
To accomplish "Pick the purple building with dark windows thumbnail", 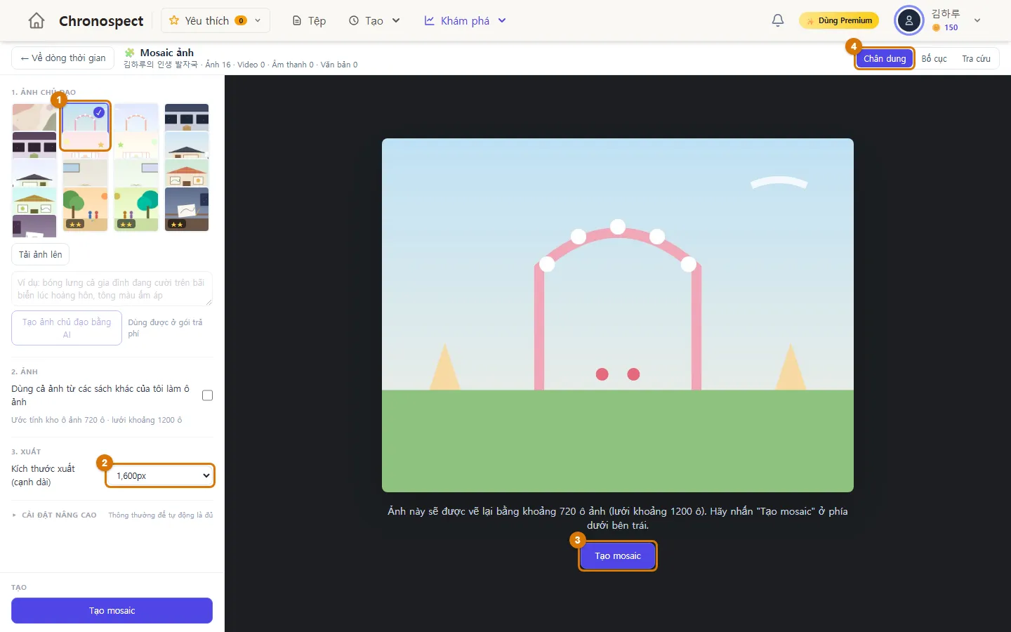I will point(34,145).
